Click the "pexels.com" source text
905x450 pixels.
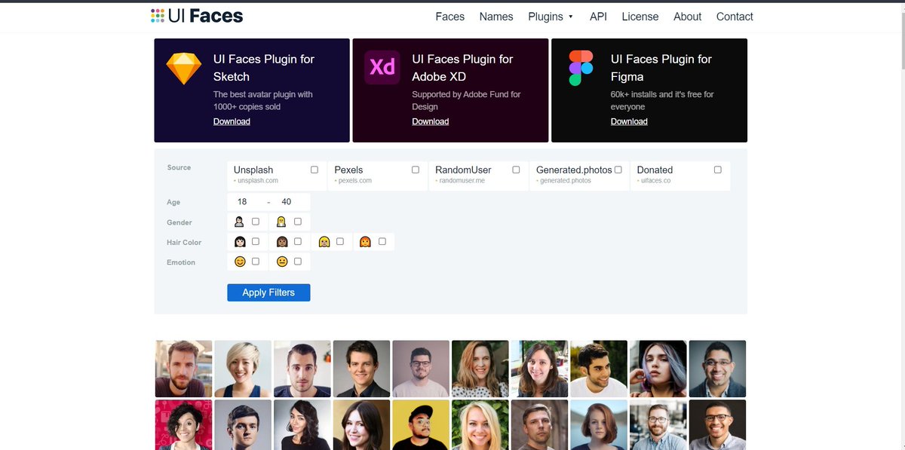coord(355,181)
